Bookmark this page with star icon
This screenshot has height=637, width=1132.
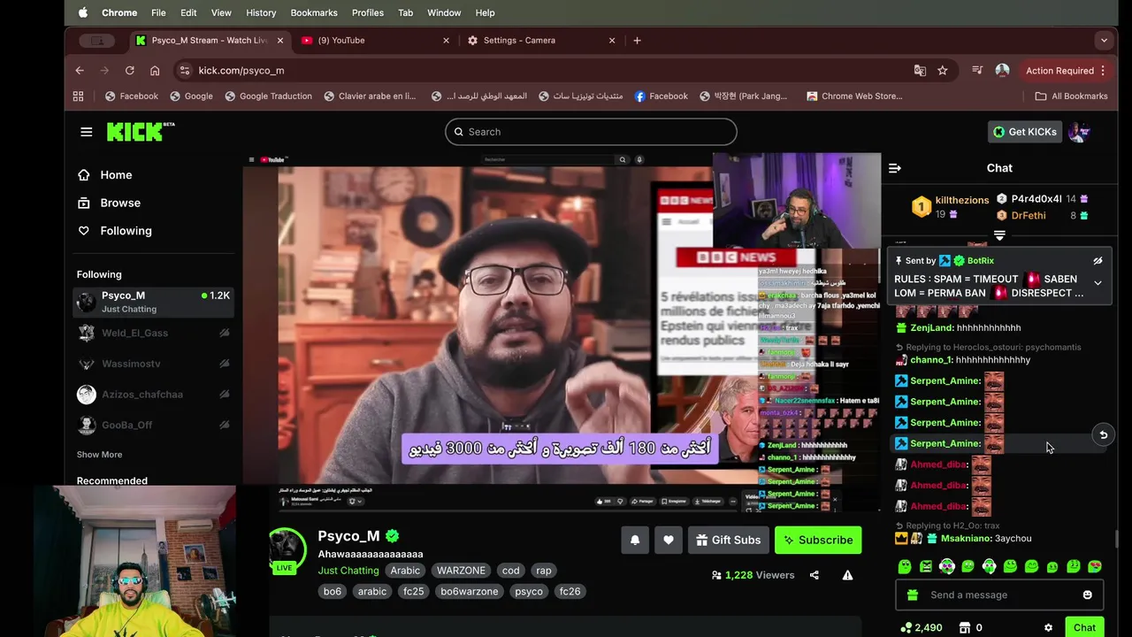coord(943,71)
